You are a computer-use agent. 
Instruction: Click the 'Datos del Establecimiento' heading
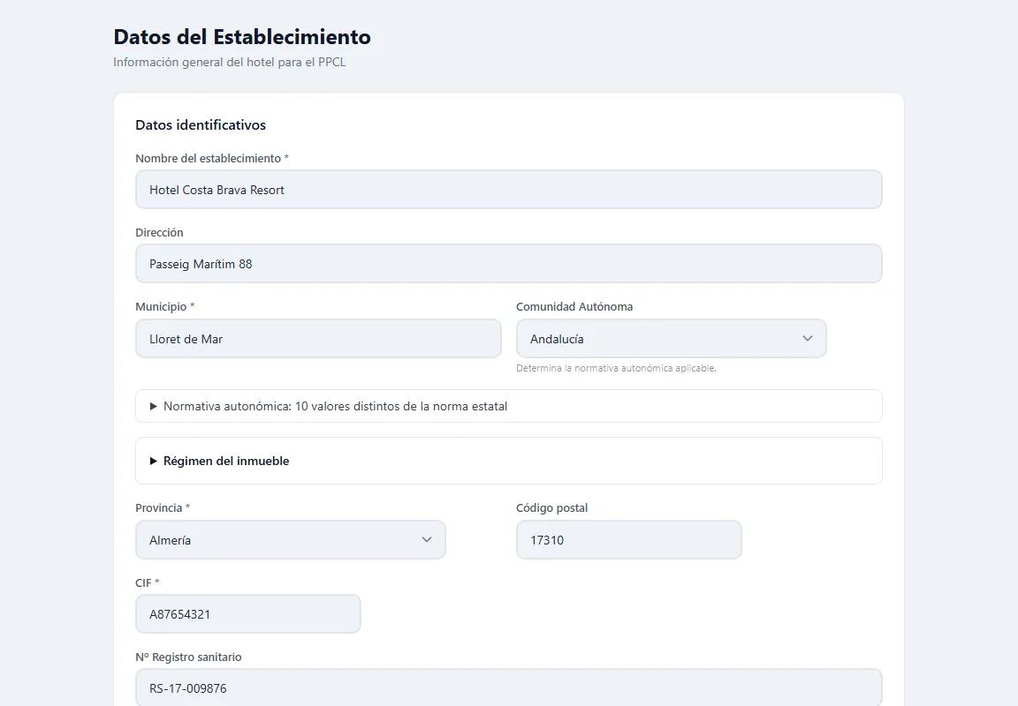(x=242, y=37)
